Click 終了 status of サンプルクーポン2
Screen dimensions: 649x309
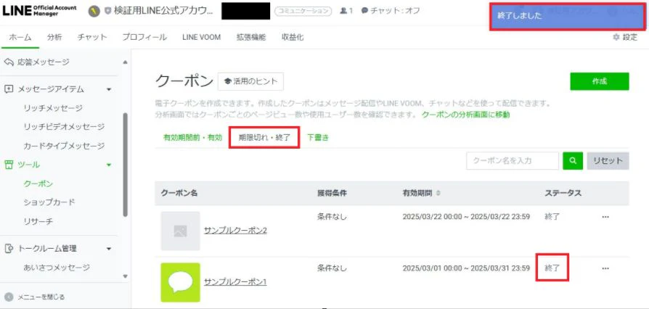pos(552,217)
